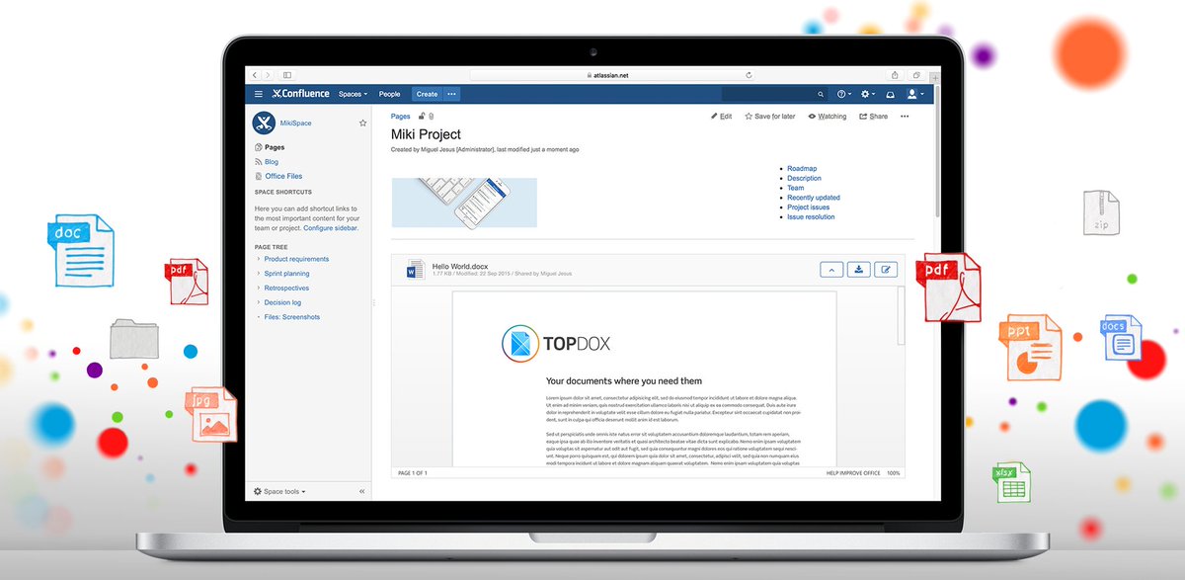The width and height of the screenshot is (1185, 580).
Task: Reload the page in the address bar
Action: point(750,74)
